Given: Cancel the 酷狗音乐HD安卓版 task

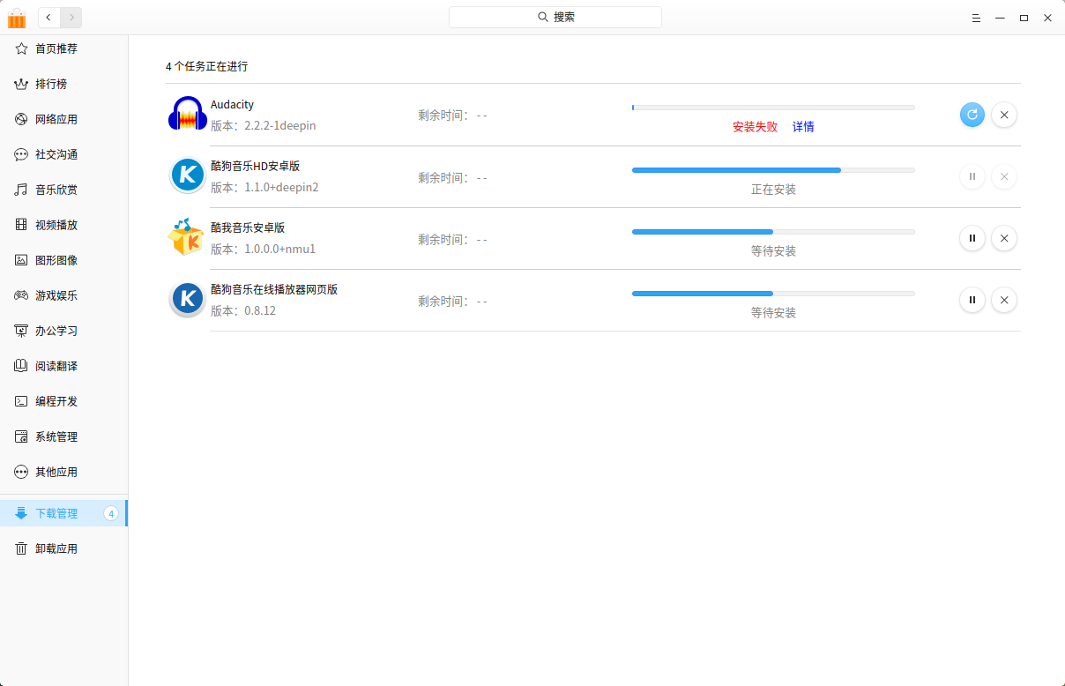Looking at the screenshot, I should [x=1004, y=176].
